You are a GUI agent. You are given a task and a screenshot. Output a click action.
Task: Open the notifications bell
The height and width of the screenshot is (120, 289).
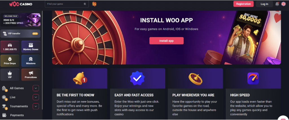(x=277, y=4)
